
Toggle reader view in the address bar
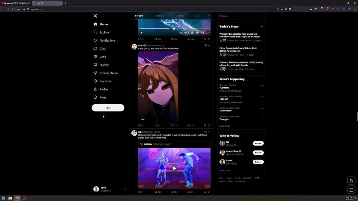click(278, 9)
